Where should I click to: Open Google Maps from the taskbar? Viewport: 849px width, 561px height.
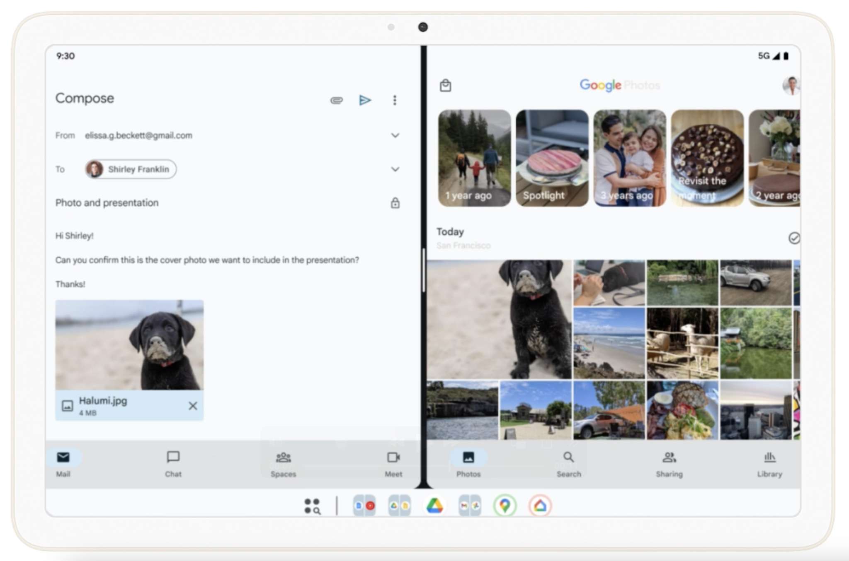coord(505,506)
